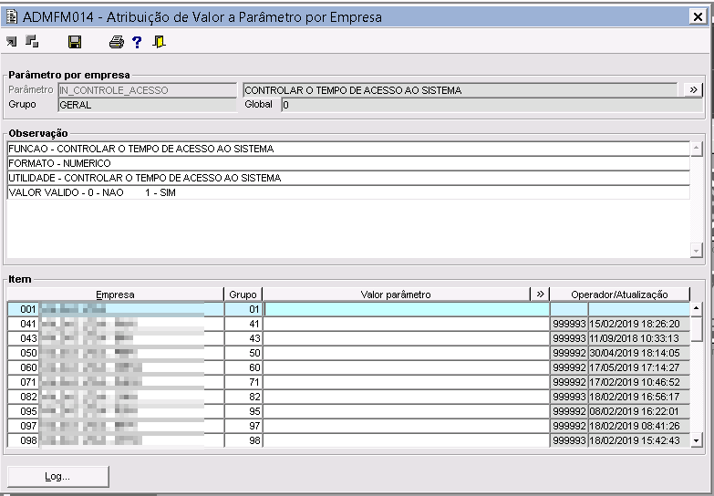The width and height of the screenshot is (714, 496).
Task: Click the Grupo field showing GERAL
Action: [x=148, y=105]
